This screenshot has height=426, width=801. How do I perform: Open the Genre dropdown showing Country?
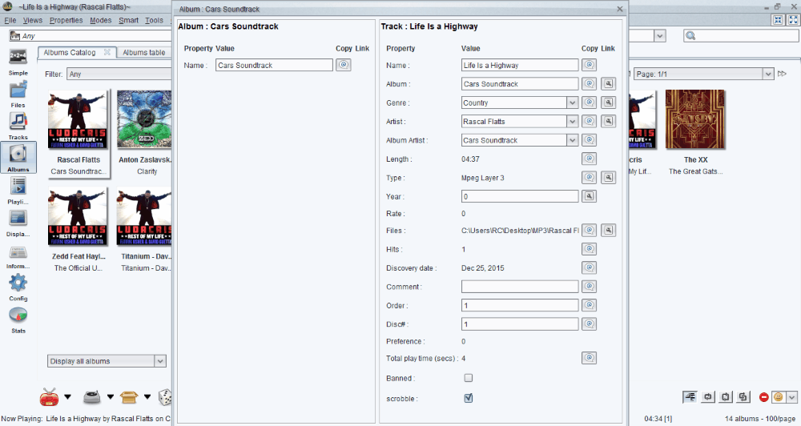click(x=572, y=102)
